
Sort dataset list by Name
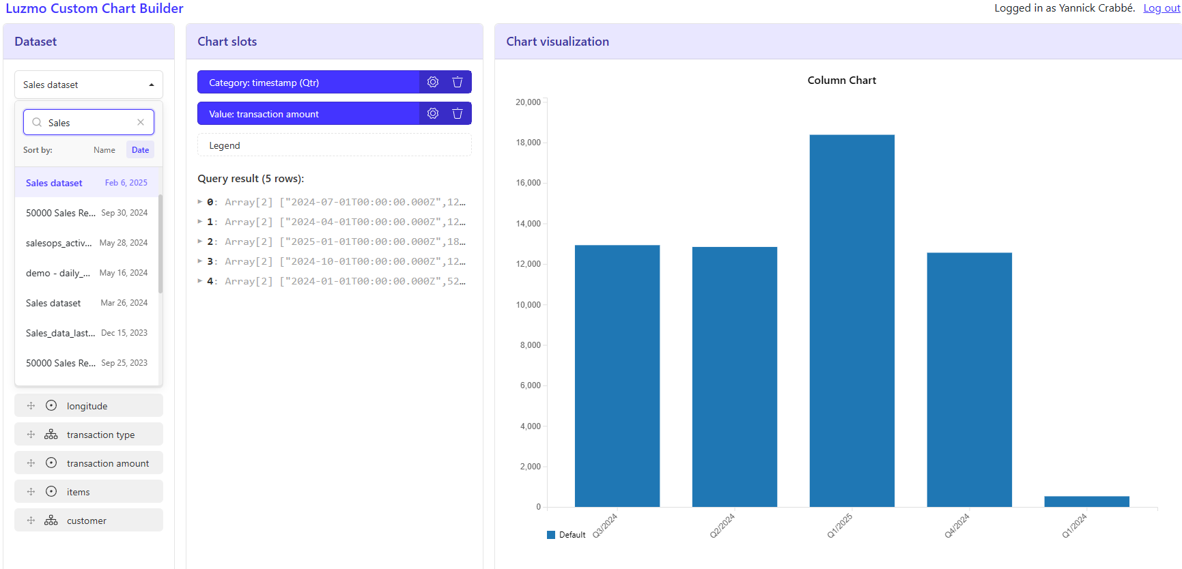tap(104, 150)
